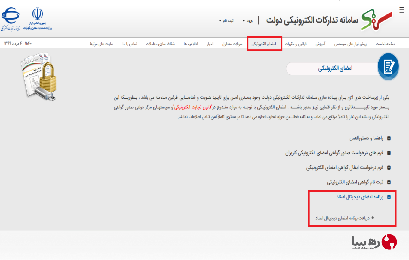The image size is (409, 260).
Task: Expand "فرم درخواست ابطال گواهی امضای الکترونیکی"
Action: (x=349, y=168)
